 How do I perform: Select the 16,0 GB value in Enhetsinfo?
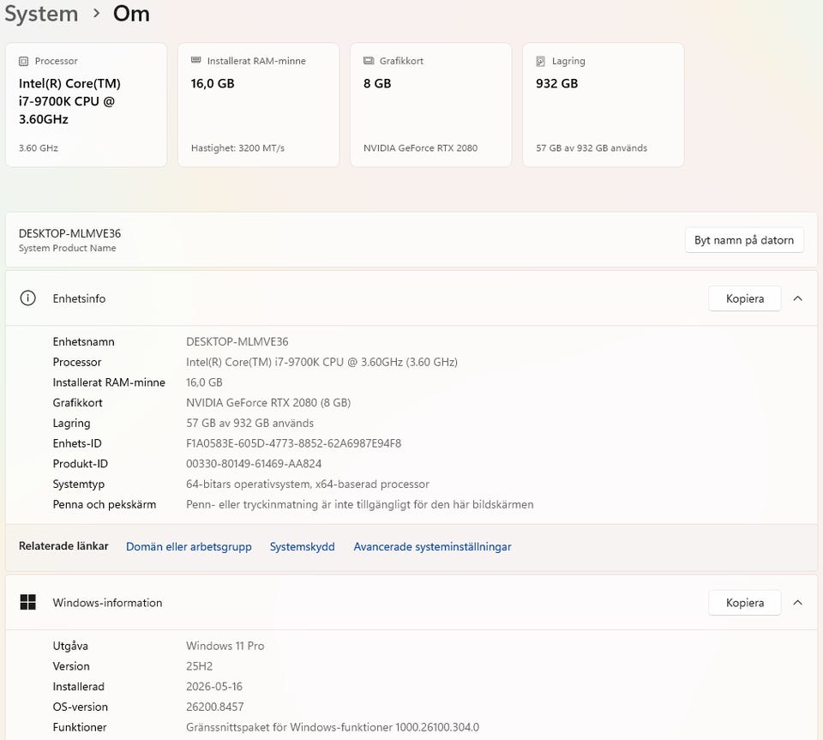coord(204,382)
